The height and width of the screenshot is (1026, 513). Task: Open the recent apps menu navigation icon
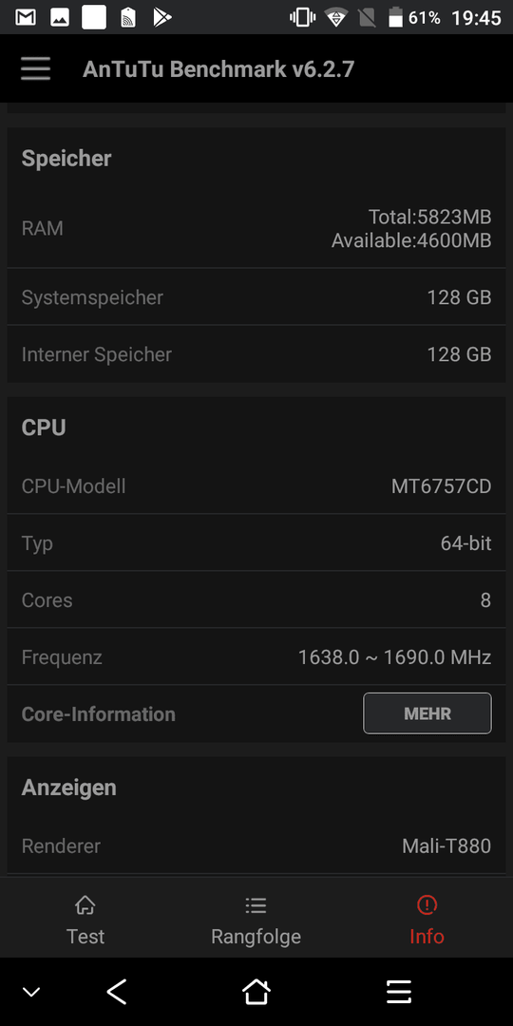coord(398,992)
